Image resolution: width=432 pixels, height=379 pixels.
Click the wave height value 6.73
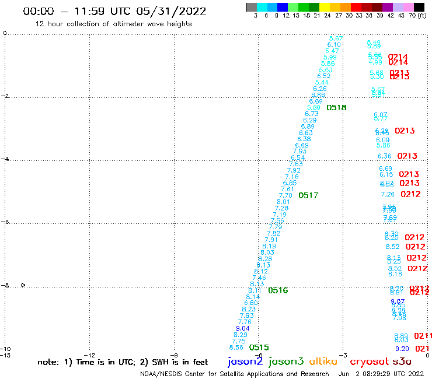pos(312,114)
